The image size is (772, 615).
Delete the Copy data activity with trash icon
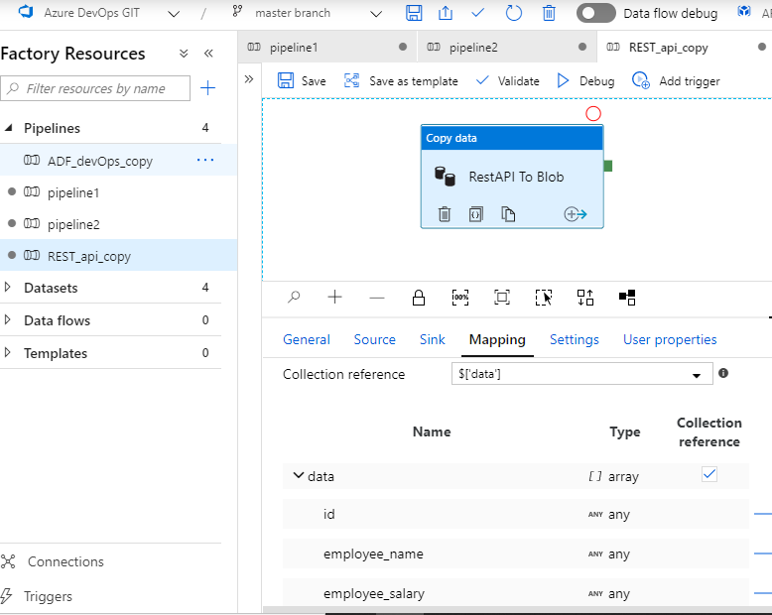point(445,214)
